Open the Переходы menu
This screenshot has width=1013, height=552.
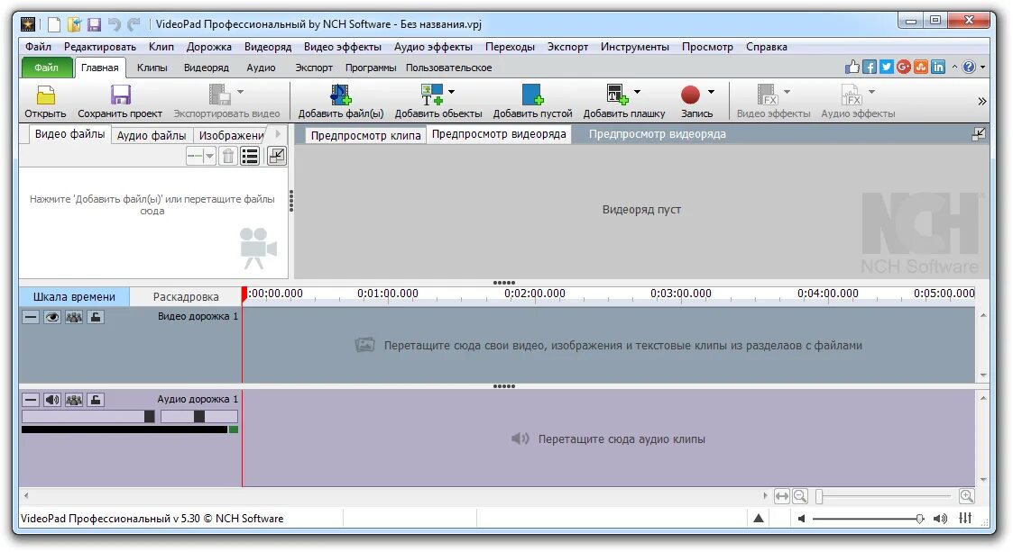tap(510, 47)
